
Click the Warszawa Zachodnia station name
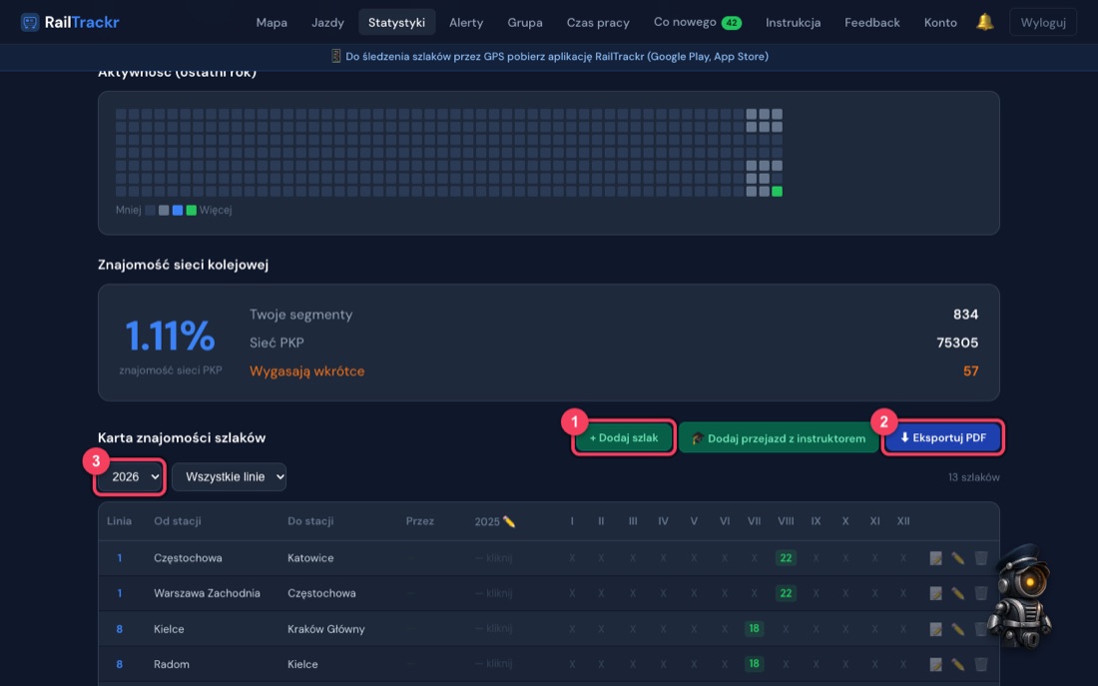tap(208, 593)
